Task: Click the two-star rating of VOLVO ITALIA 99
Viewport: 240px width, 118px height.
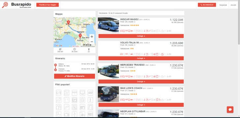Action: (132, 49)
